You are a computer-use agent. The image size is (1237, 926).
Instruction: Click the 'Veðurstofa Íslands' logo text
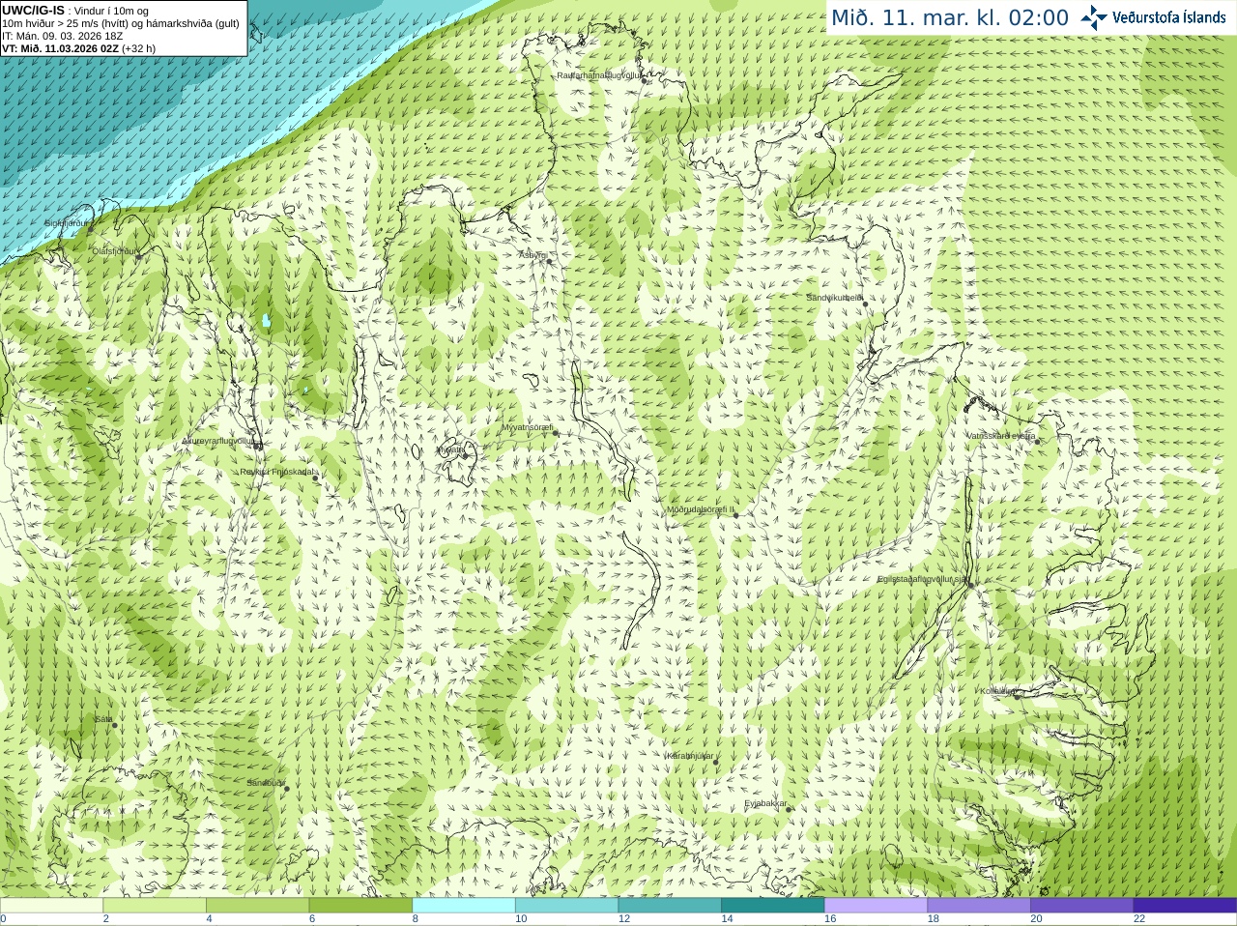click(x=1169, y=17)
